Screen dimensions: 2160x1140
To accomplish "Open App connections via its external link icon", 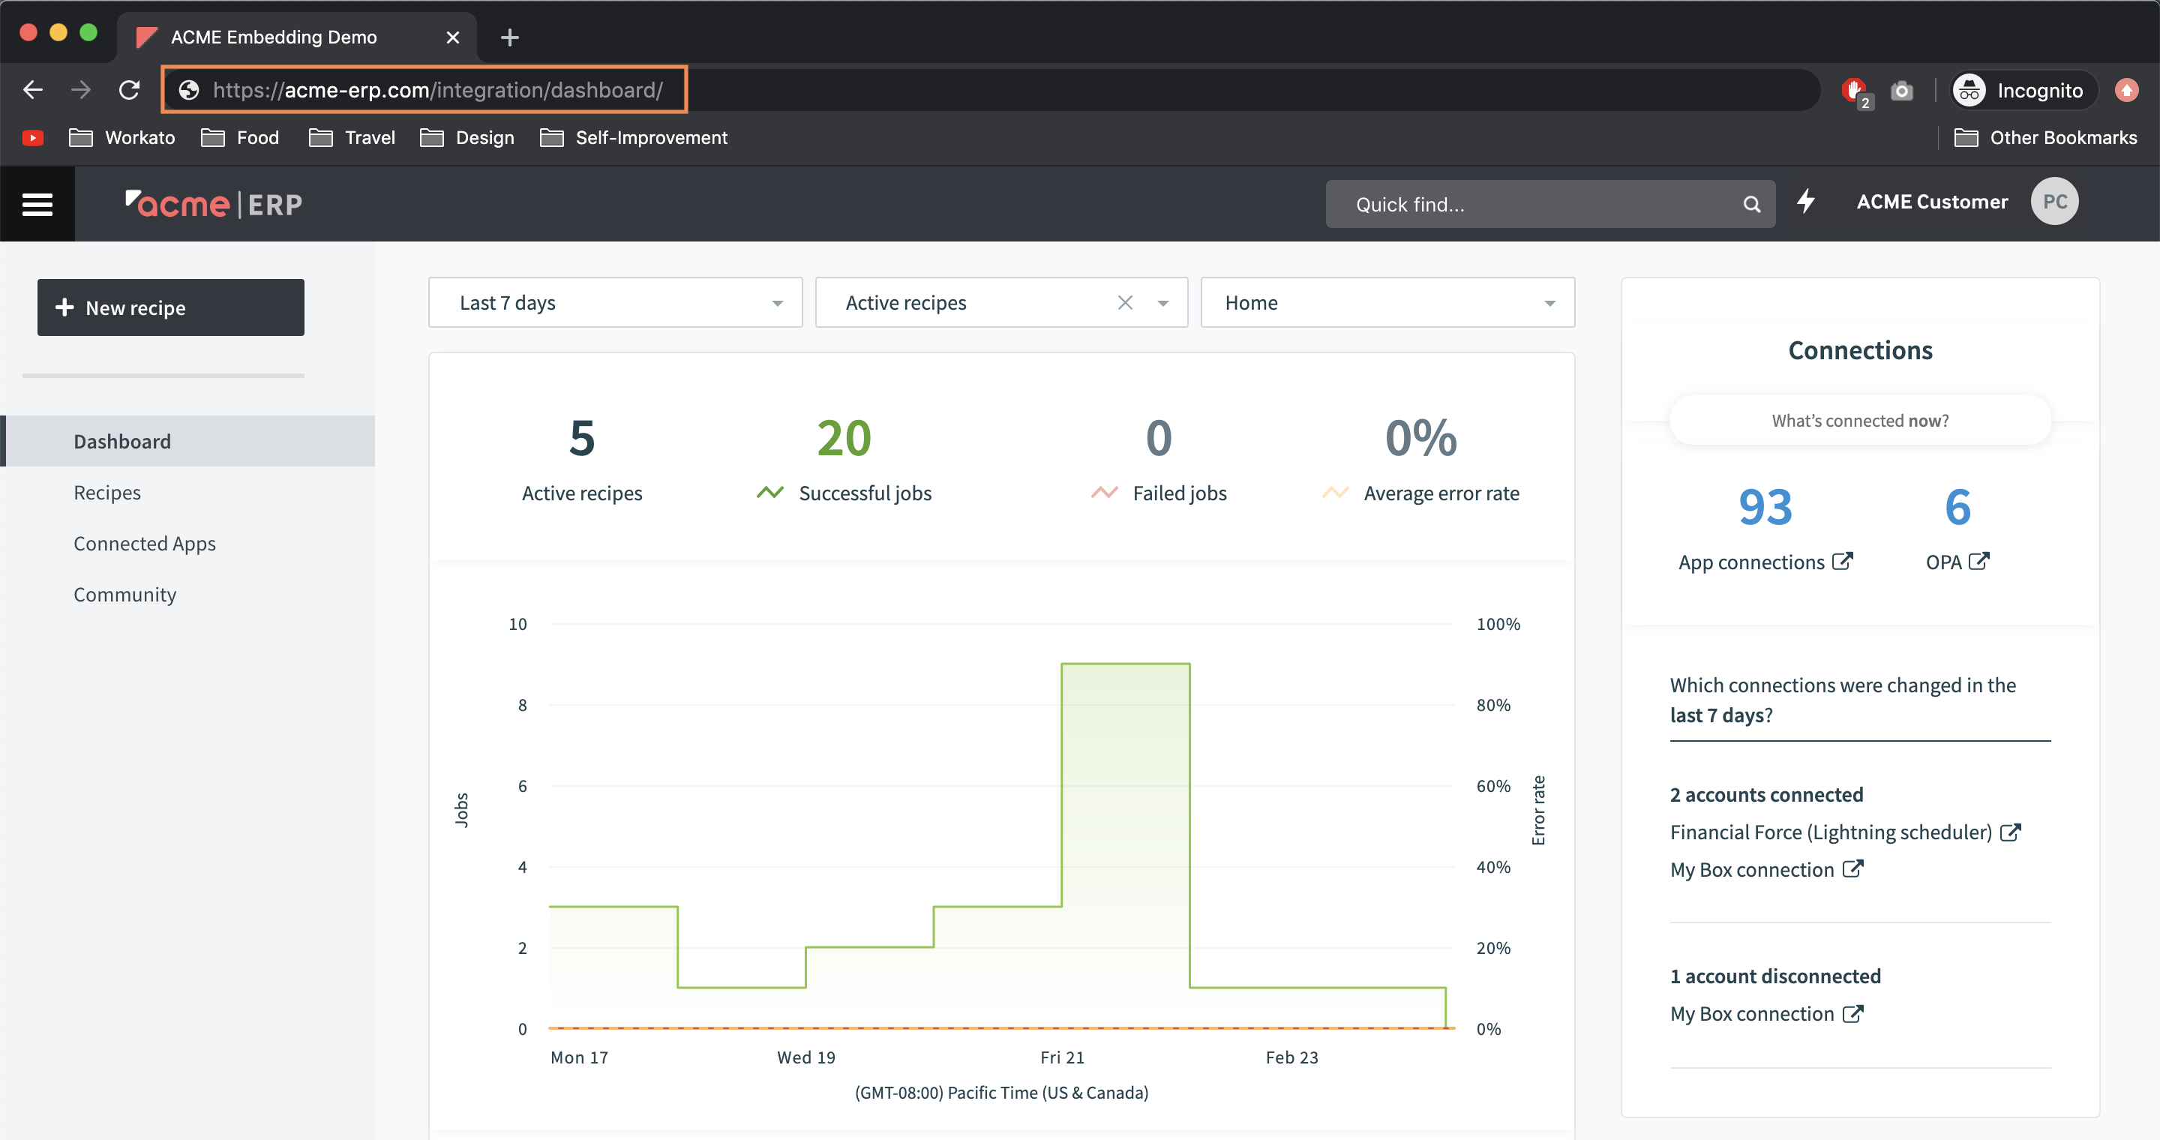I will tap(1843, 562).
